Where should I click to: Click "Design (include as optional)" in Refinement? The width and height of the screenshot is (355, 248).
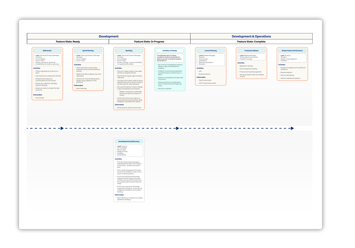click(x=45, y=62)
